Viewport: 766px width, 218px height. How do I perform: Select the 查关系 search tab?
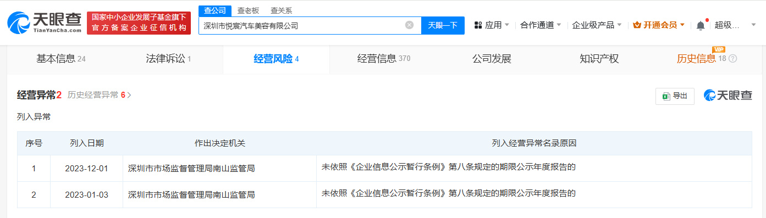click(x=282, y=10)
